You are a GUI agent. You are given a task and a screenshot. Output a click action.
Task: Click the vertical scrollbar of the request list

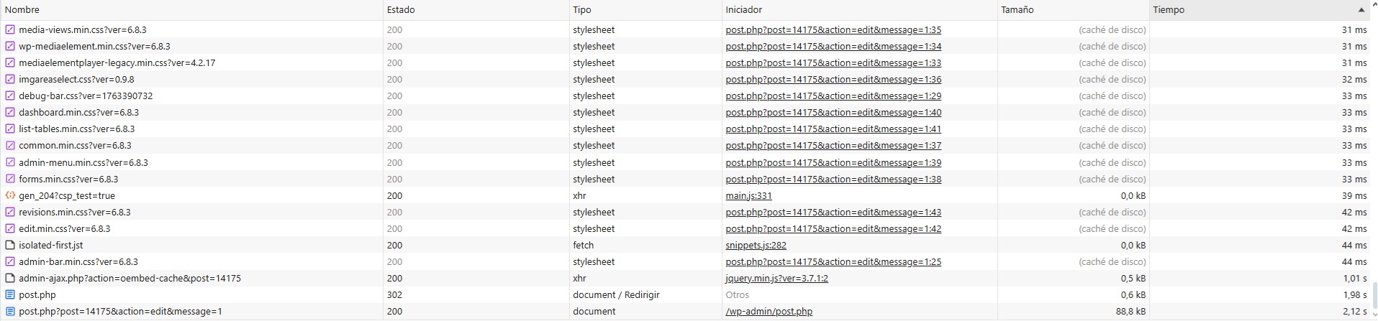pos(1374,293)
